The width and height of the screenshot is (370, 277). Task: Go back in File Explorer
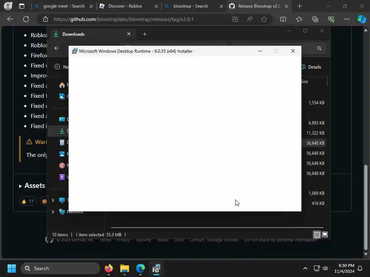coord(56,48)
